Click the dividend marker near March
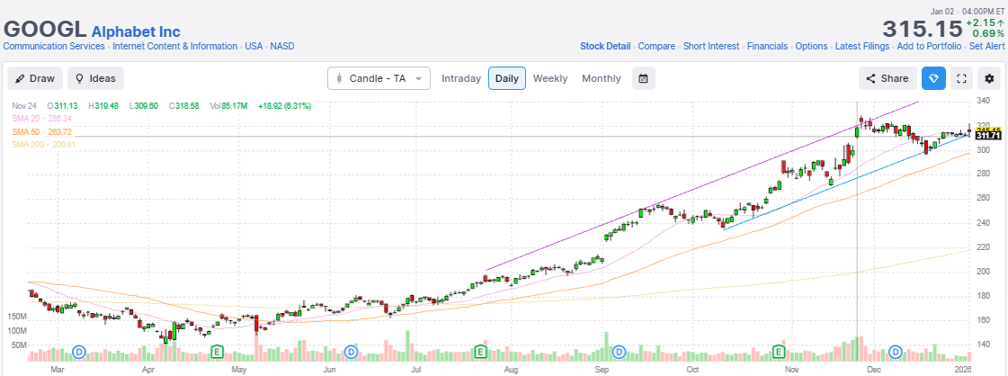The image size is (1008, 376). click(79, 352)
